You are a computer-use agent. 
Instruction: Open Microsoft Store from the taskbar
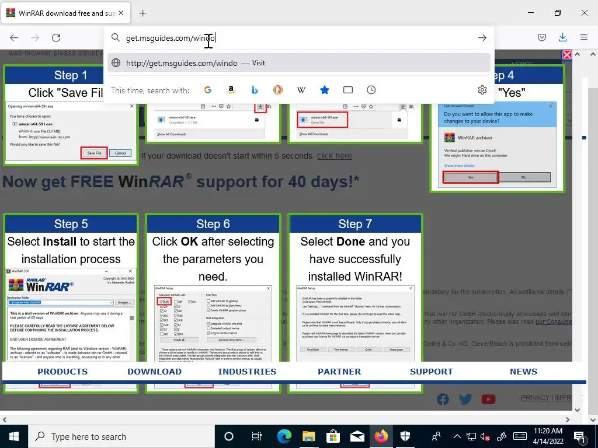click(333, 436)
